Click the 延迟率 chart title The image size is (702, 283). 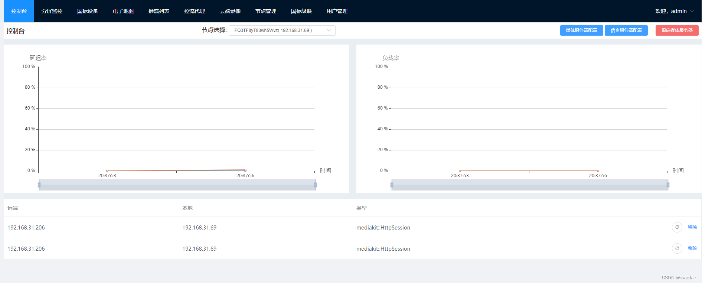38,58
